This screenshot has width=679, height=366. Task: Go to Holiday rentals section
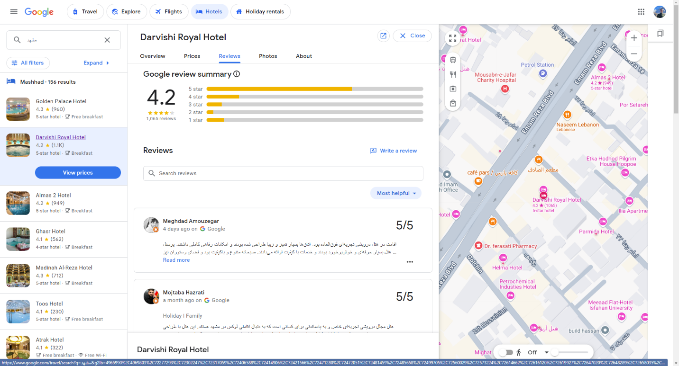click(x=260, y=12)
